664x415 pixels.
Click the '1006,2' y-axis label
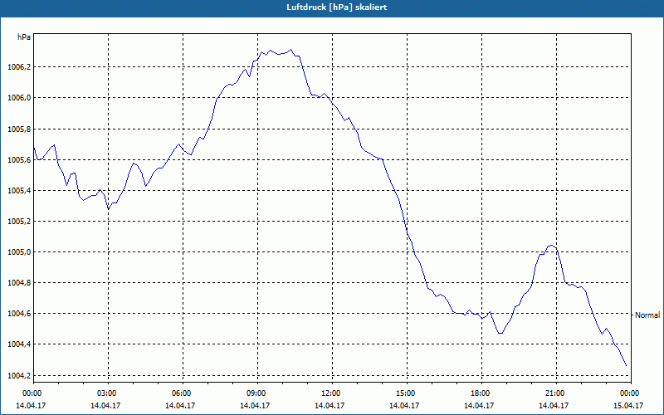tap(19, 67)
